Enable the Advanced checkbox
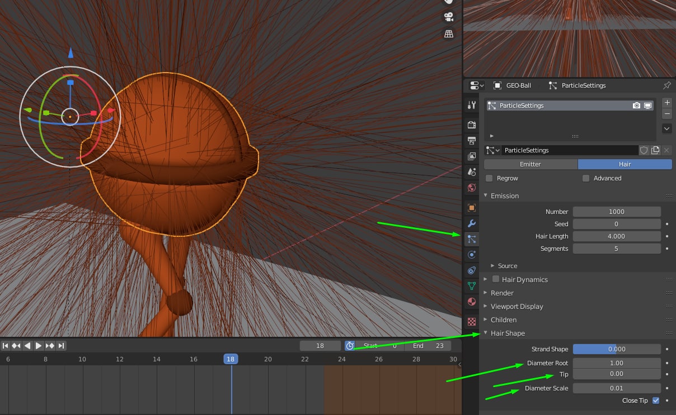The image size is (676, 415). [x=586, y=178]
